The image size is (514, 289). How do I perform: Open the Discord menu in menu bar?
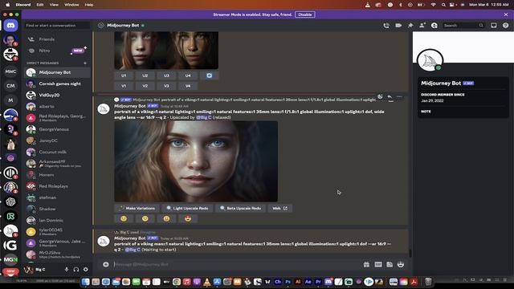click(23, 5)
